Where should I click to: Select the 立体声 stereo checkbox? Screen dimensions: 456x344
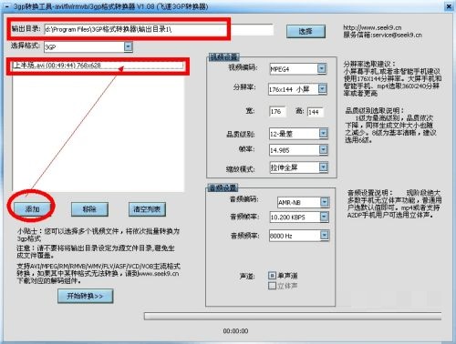(272, 286)
